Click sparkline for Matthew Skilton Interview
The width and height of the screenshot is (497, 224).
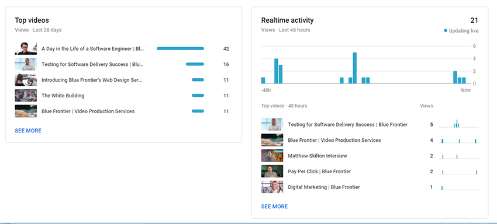(459, 156)
